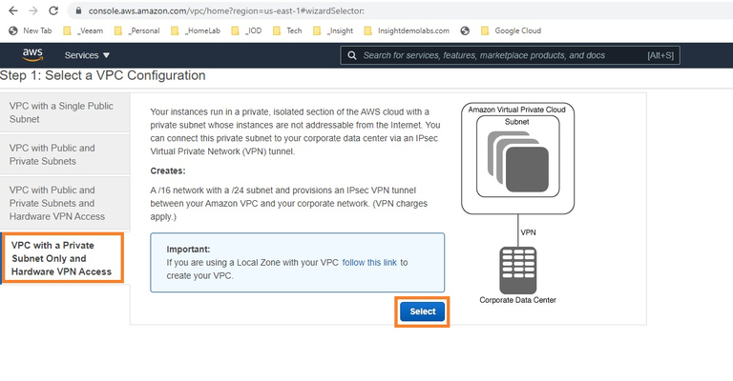Reload the page with the refresh icon
Viewport: 733px width, 381px height.
[x=54, y=10]
